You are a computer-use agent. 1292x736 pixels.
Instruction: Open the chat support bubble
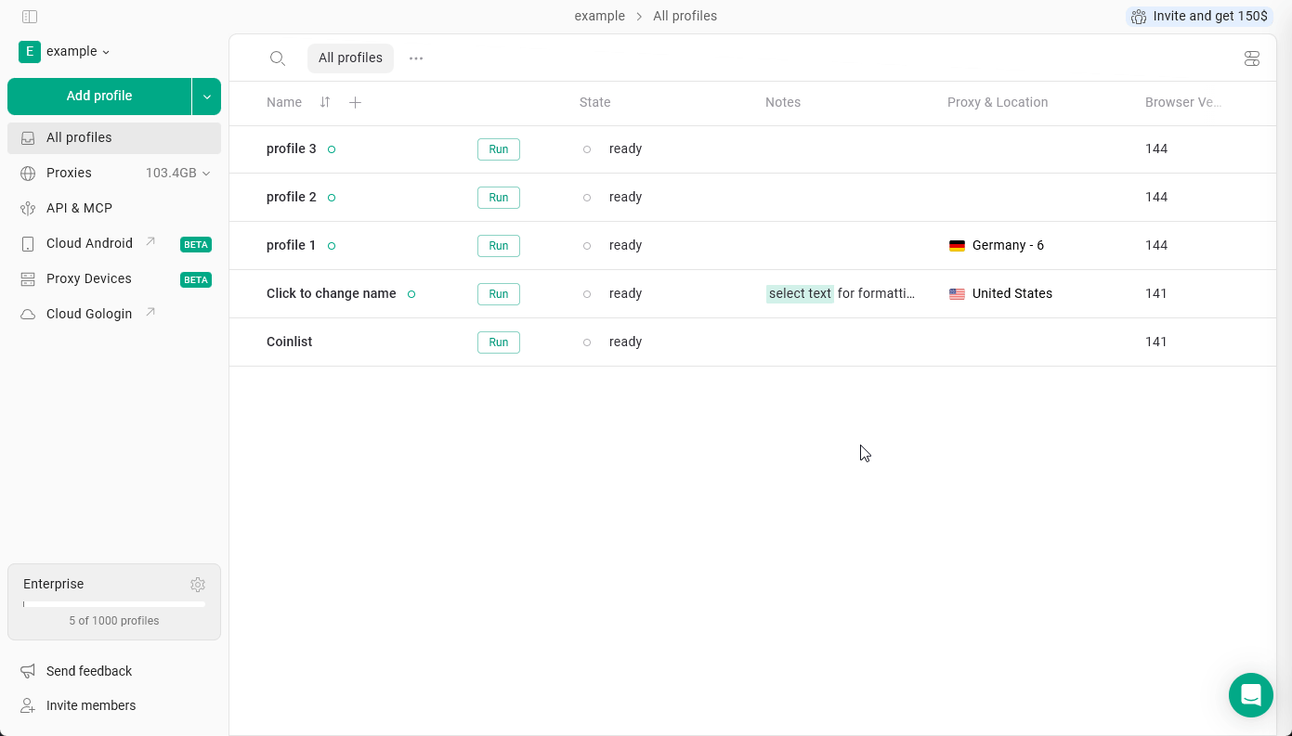(1251, 695)
